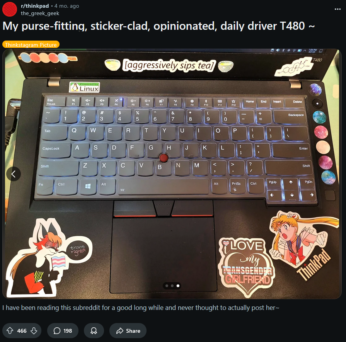Image resolution: width=346 pixels, height=342 pixels.
Task: Click the 4 mo. ago timestamp
Action: coord(66,6)
